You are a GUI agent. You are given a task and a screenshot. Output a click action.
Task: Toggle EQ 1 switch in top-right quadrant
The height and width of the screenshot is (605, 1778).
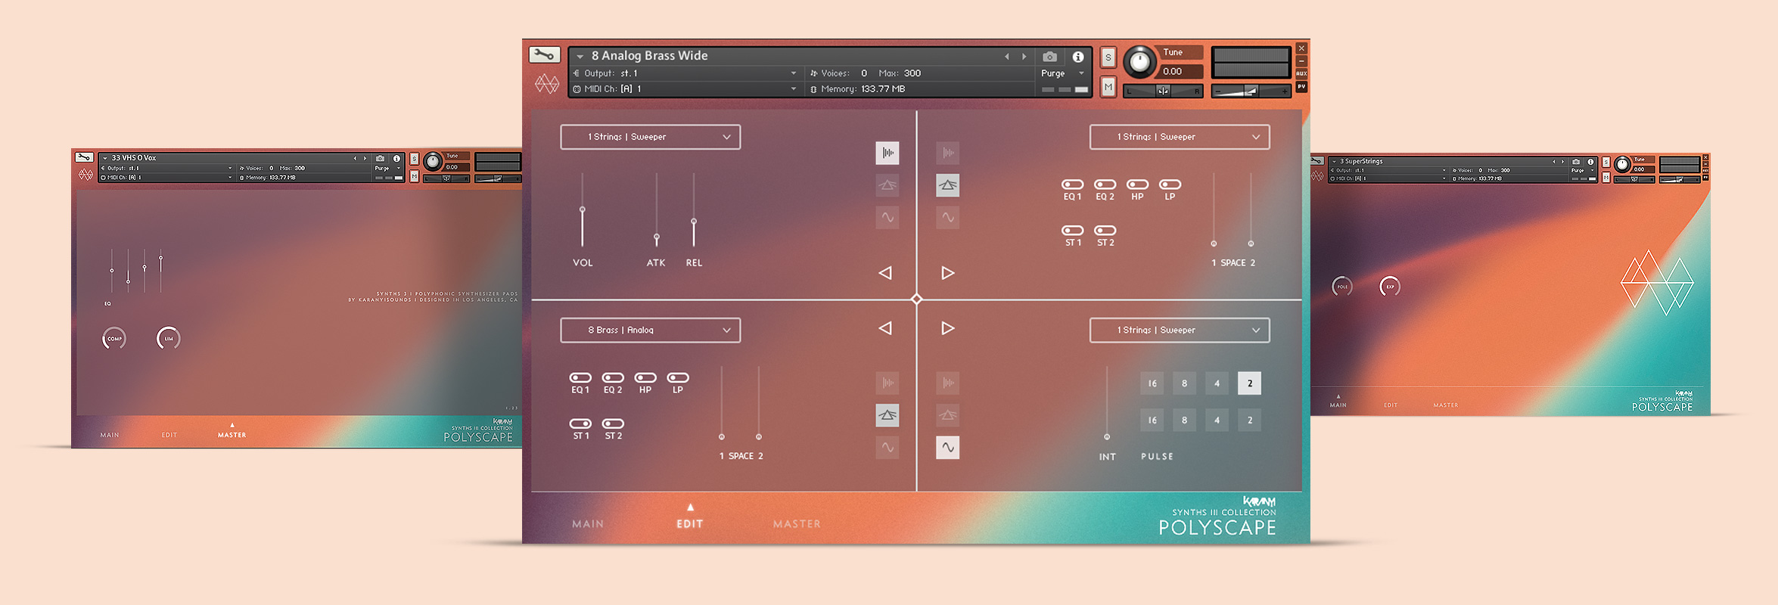(1072, 185)
